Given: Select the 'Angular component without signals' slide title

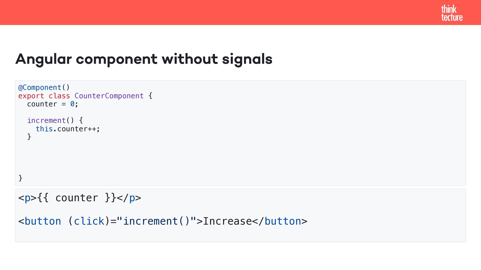Looking at the screenshot, I should (x=144, y=59).
